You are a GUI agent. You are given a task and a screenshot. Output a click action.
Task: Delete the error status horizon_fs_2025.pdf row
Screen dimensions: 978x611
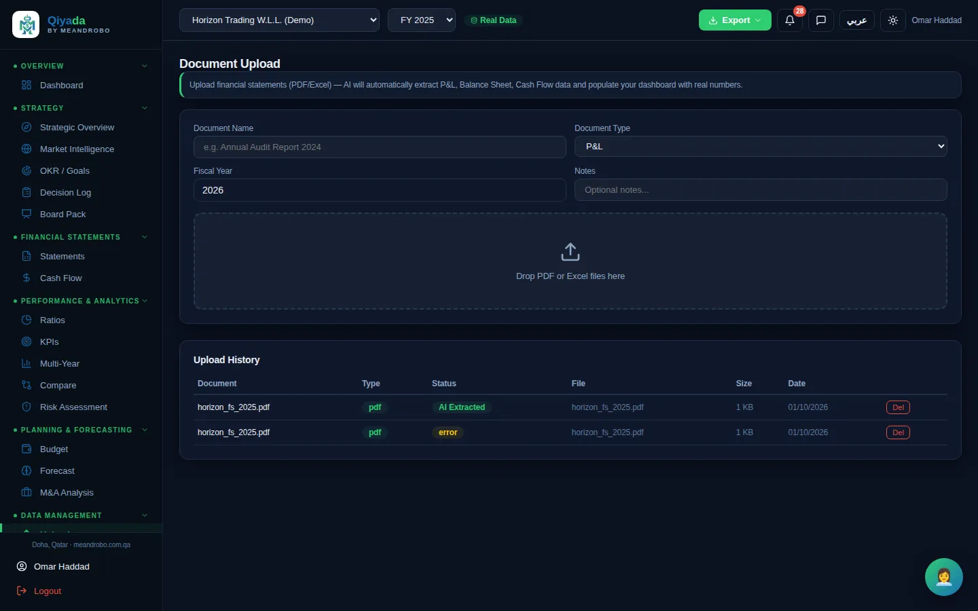(898, 432)
